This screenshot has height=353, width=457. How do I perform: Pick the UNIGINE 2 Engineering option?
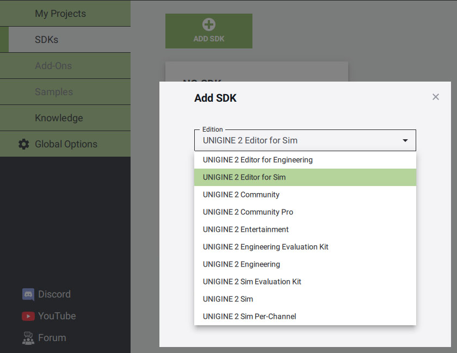click(x=305, y=264)
